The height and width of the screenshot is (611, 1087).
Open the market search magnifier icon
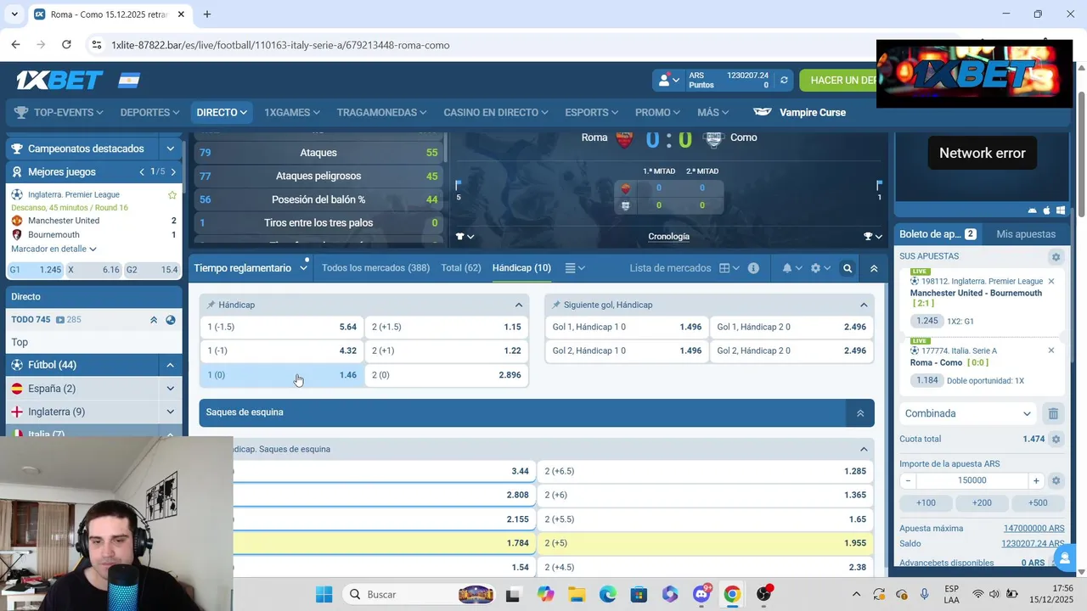tap(848, 268)
